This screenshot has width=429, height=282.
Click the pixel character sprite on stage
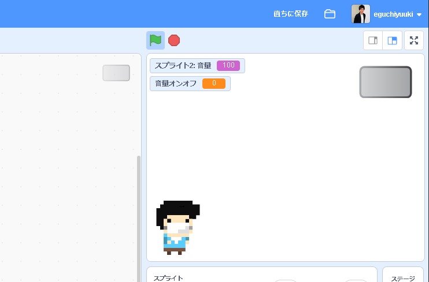(176, 228)
